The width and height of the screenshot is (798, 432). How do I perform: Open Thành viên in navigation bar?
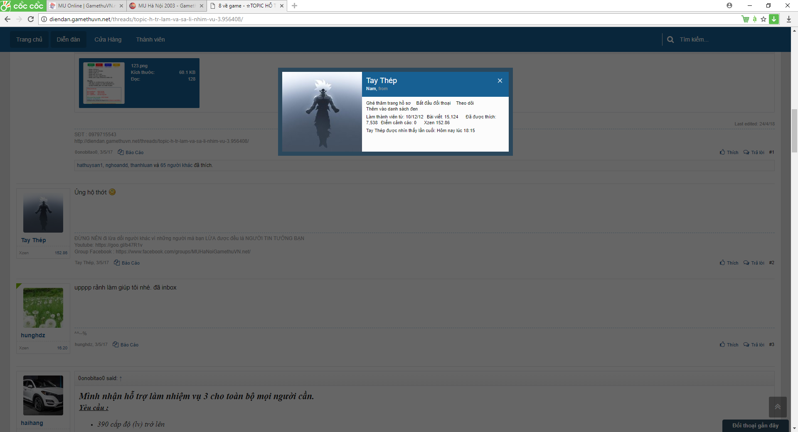pyautogui.click(x=150, y=39)
